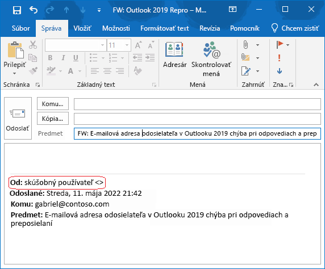The height and width of the screenshot is (269, 325).
Task: Open the Formátovať text tab
Action: coord(165,28)
